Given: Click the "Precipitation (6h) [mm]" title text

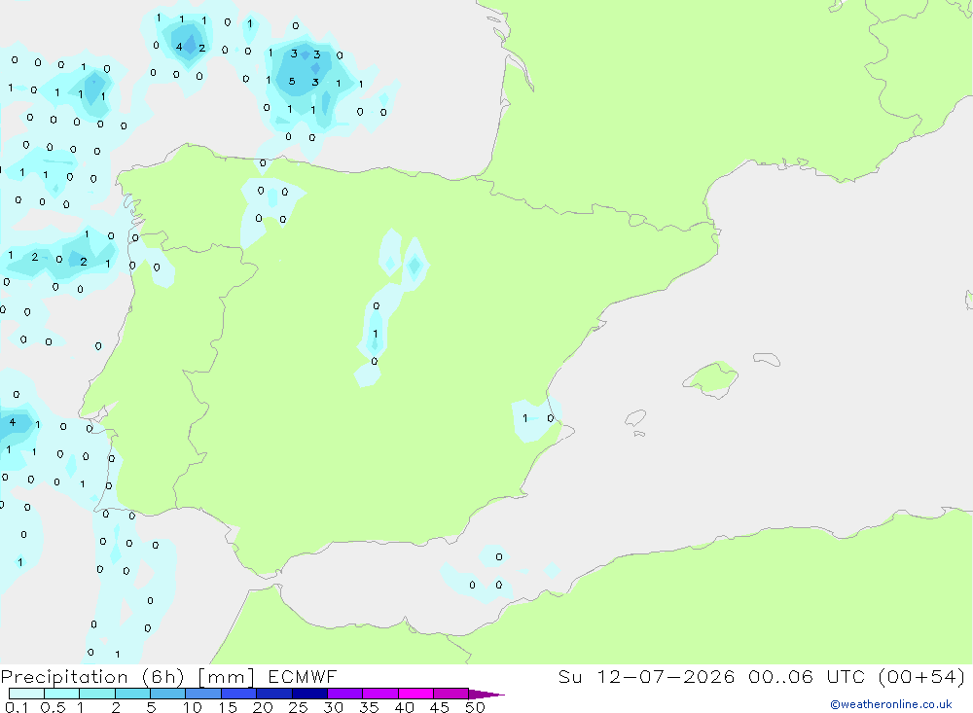Looking at the screenshot, I should pos(127,677).
